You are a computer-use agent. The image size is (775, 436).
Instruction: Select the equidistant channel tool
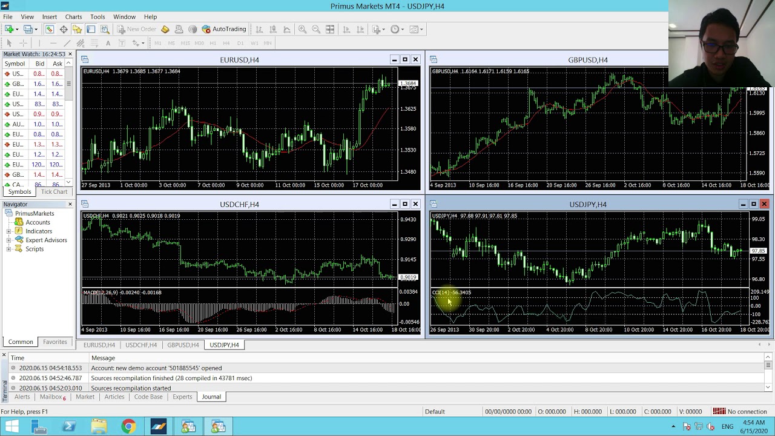coord(81,43)
